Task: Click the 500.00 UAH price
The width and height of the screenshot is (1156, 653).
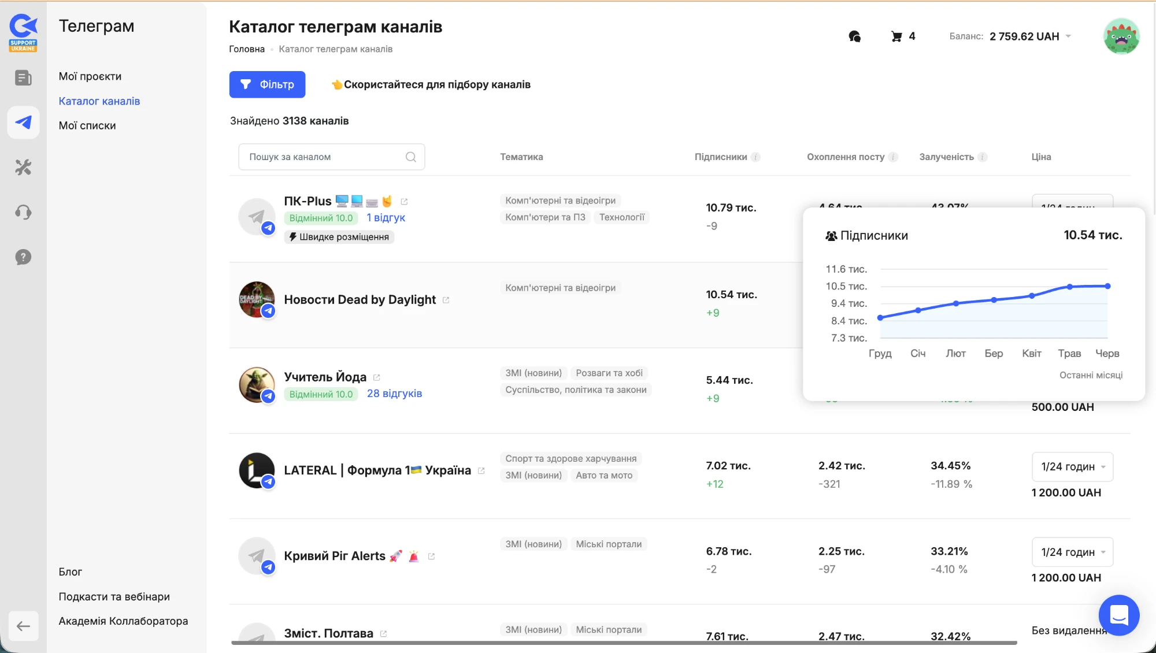Action: click(x=1062, y=407)
